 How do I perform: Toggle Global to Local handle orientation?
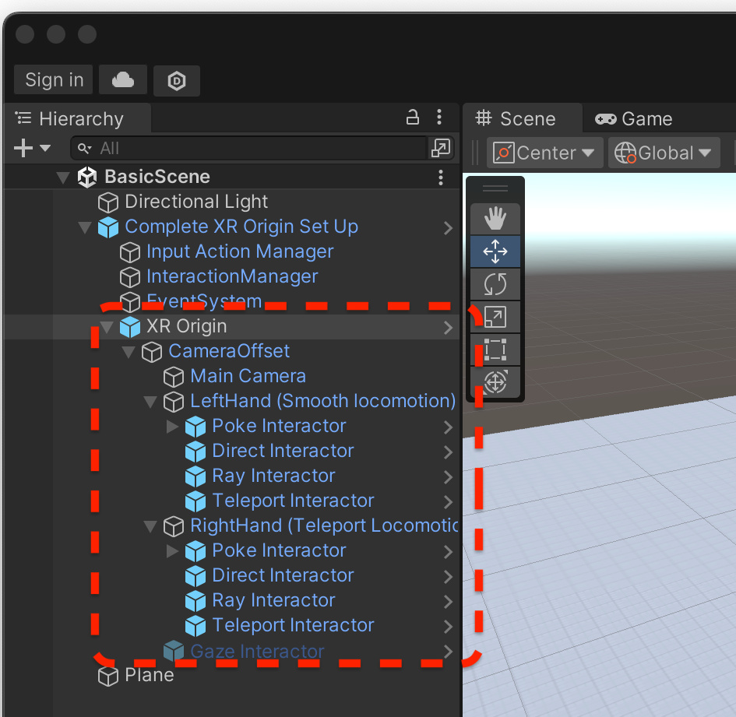tap(663, 153)
